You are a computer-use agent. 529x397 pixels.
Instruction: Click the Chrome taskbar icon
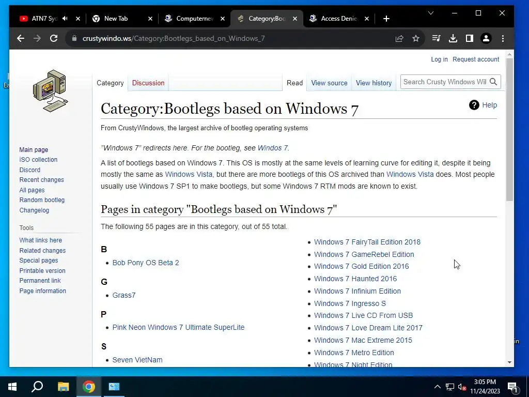[x=89, y=387]
